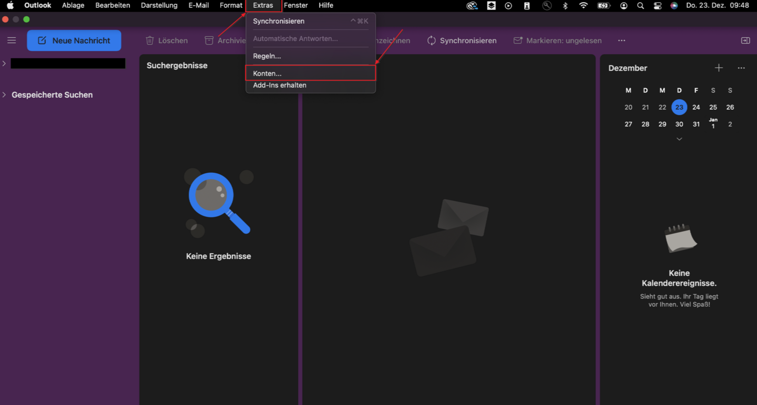Viewport: 757px width, 405px height.
Task: Open the Darstellung menu
Action: click(159, 5)
